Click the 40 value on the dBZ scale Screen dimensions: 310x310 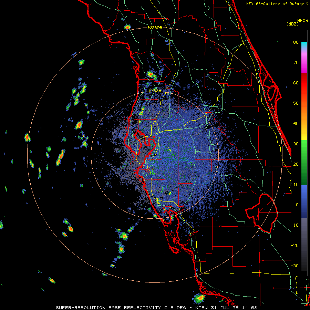(x=296, y=124)
